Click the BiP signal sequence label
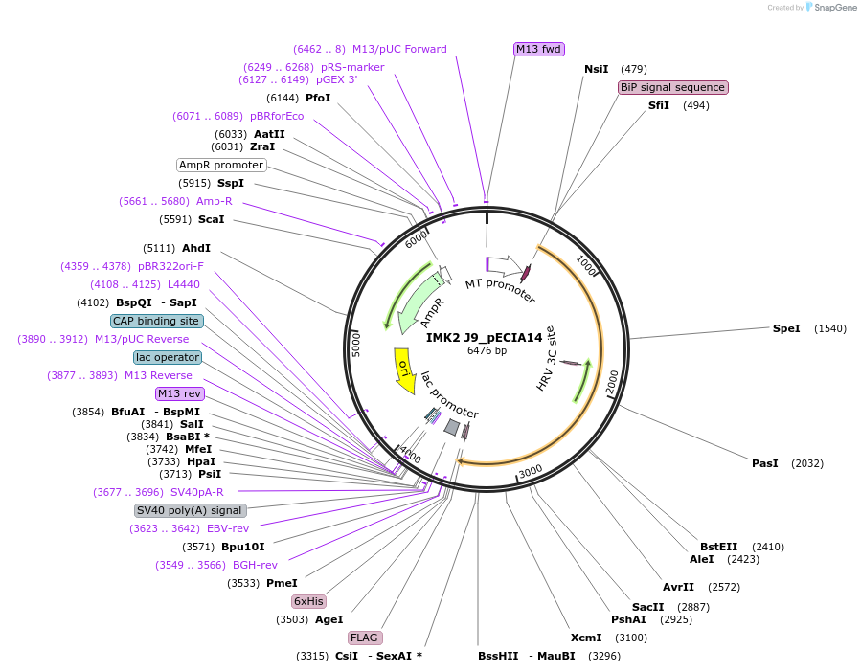861x672 pixels. point(672,87)
